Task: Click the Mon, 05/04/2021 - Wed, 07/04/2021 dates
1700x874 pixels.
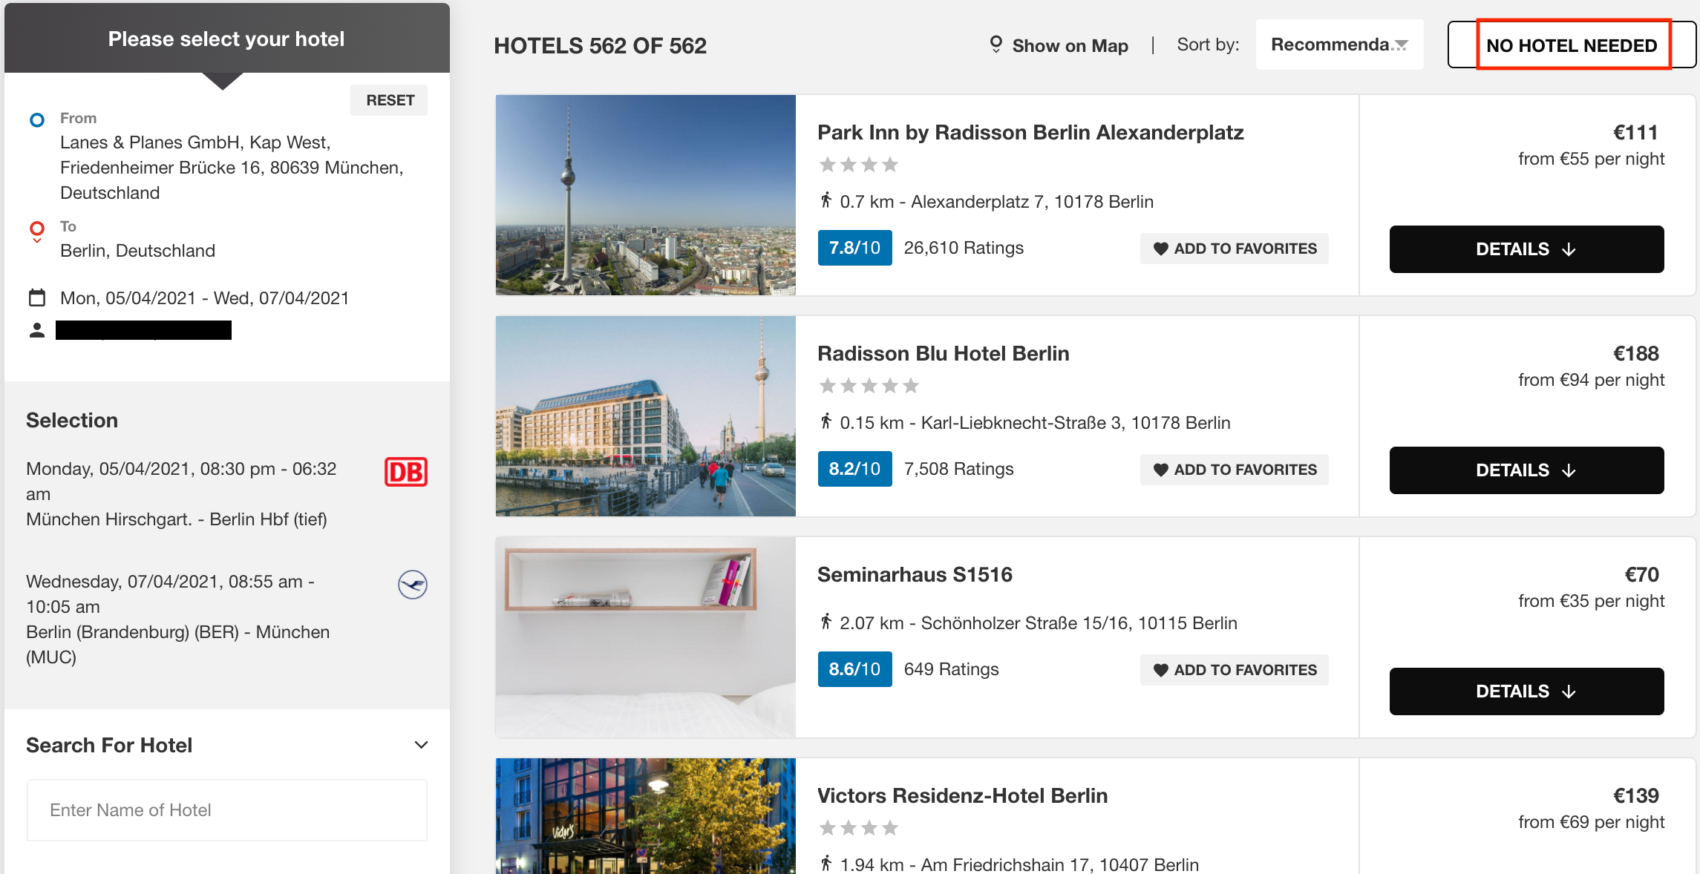Action: coord(204,298)
